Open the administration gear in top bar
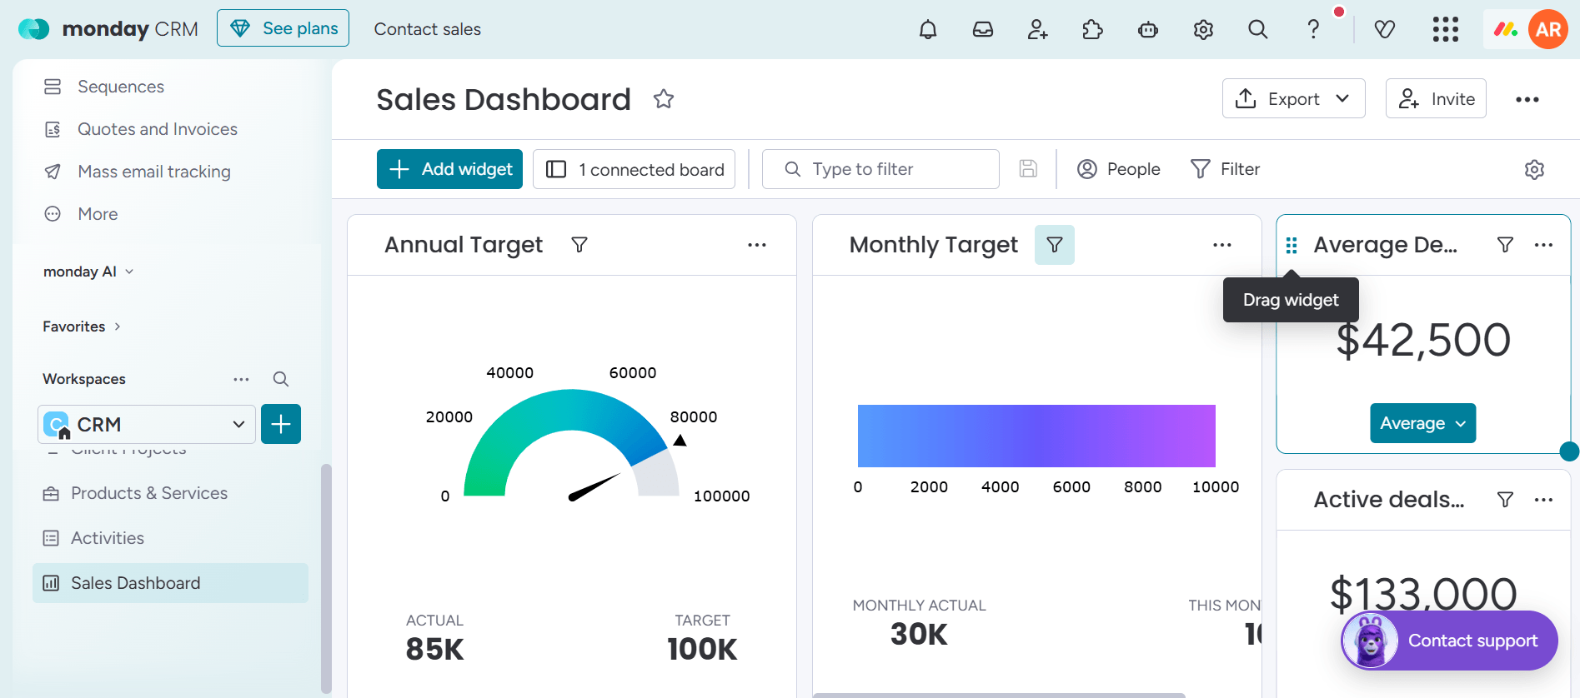 point(1203,30)
